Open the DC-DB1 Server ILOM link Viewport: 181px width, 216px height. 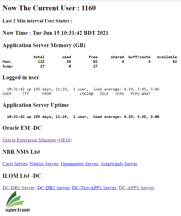(x=19, y=188)
